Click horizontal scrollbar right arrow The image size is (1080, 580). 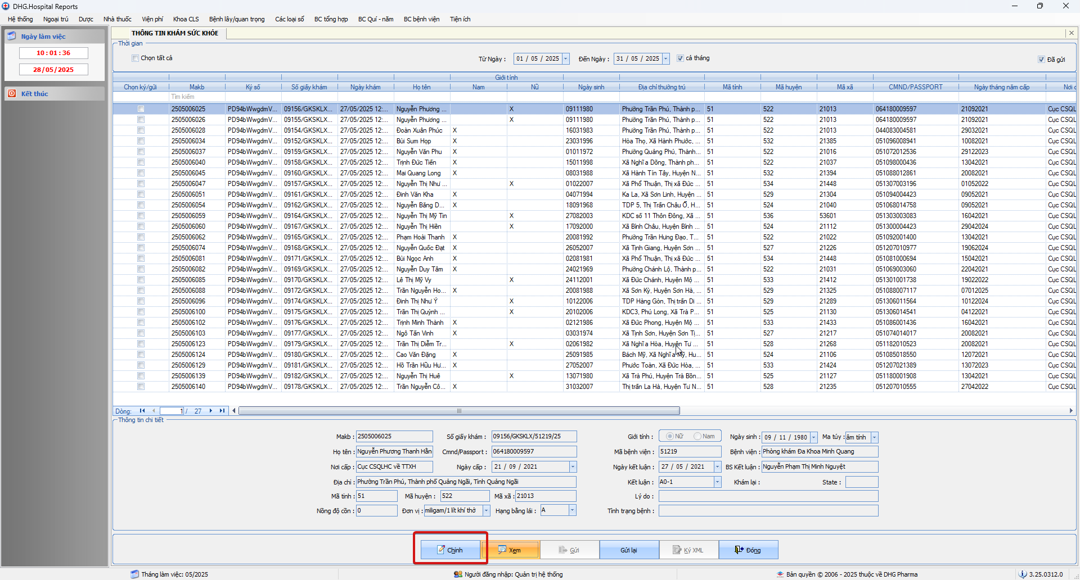[1071, 411]
